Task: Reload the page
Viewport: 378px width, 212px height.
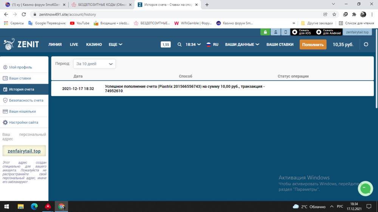Action: click(23, 14)
